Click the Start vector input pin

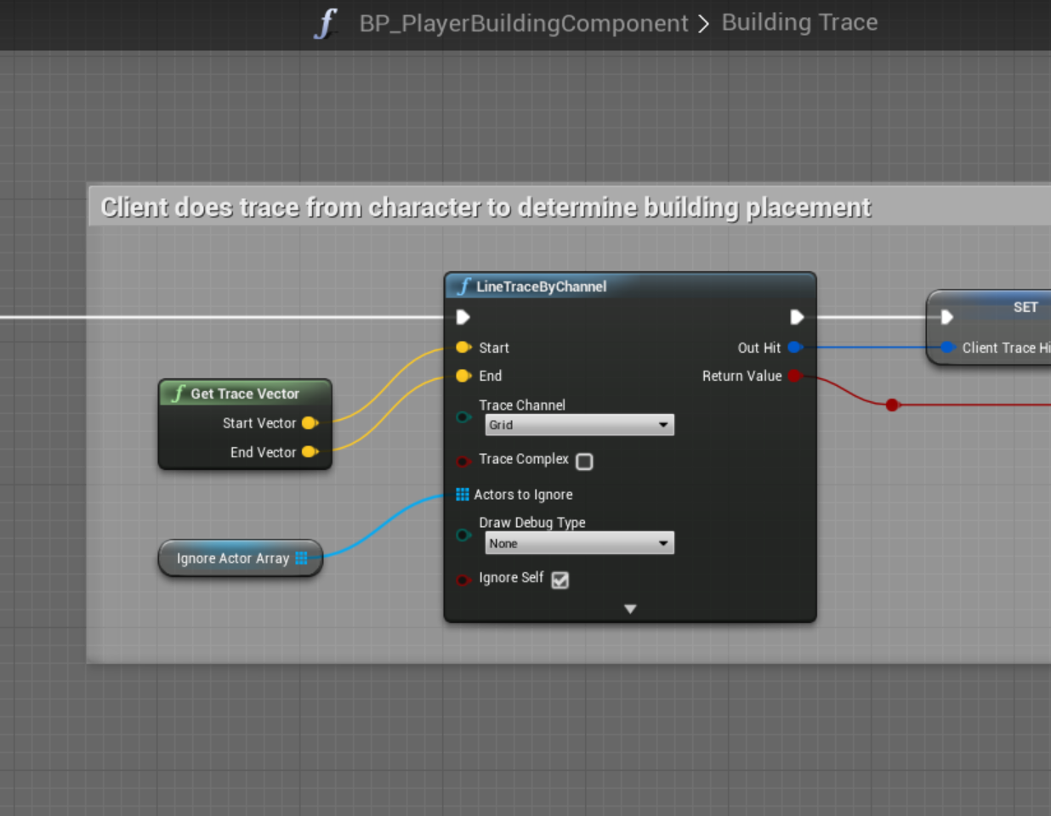point(463,348)
